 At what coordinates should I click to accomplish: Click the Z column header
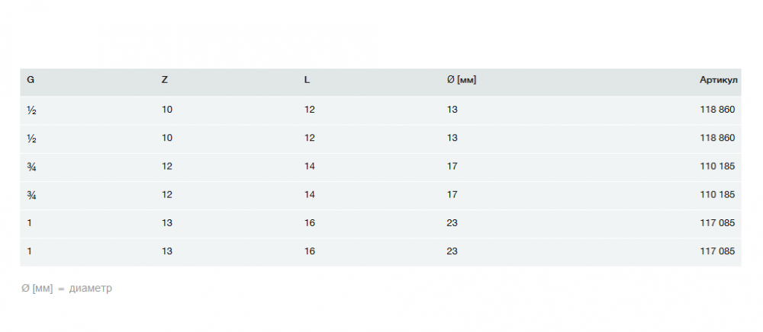click(x=165, y=80)
